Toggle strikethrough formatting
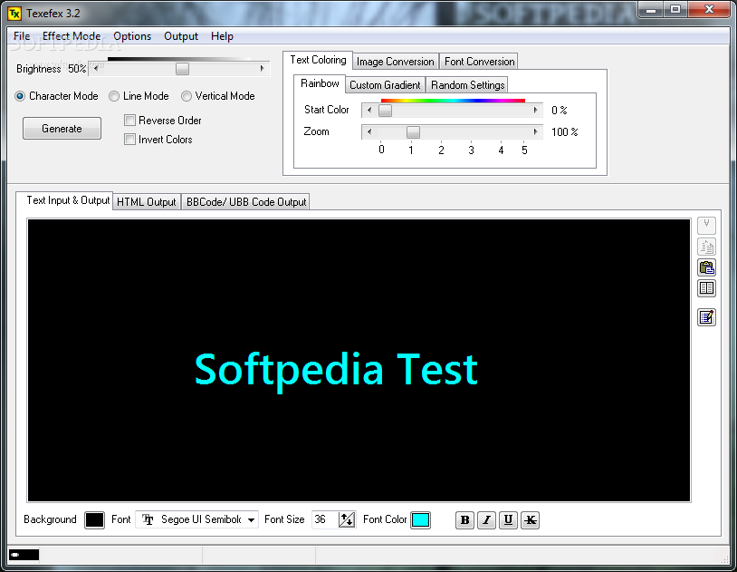The height and width of the screenshot is (572, 737). click(x=531, y=520)
